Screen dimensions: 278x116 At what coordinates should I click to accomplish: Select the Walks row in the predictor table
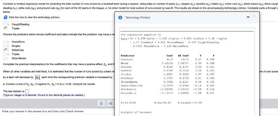click(168, 63)
